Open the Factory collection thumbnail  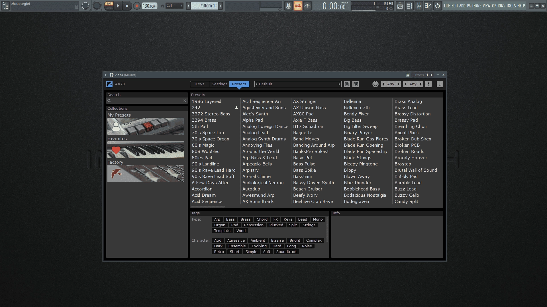click(146, 173)
